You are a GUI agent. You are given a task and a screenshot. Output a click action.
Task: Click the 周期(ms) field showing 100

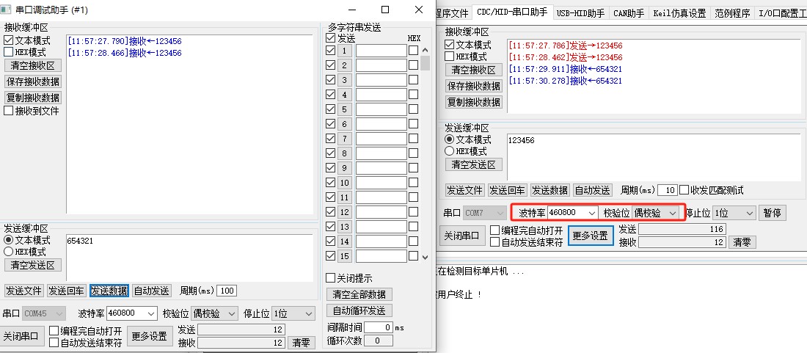click(x=227, y=291)
